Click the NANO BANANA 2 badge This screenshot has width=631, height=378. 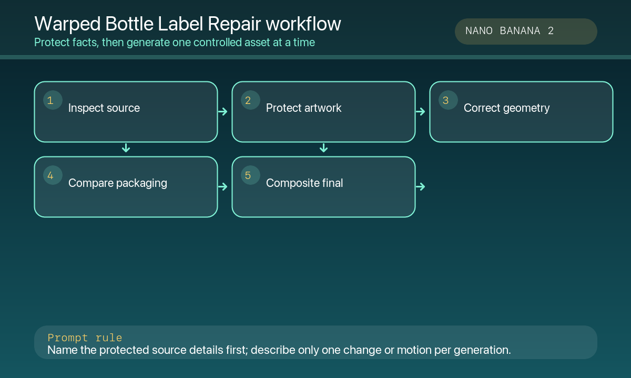[526, 31]
